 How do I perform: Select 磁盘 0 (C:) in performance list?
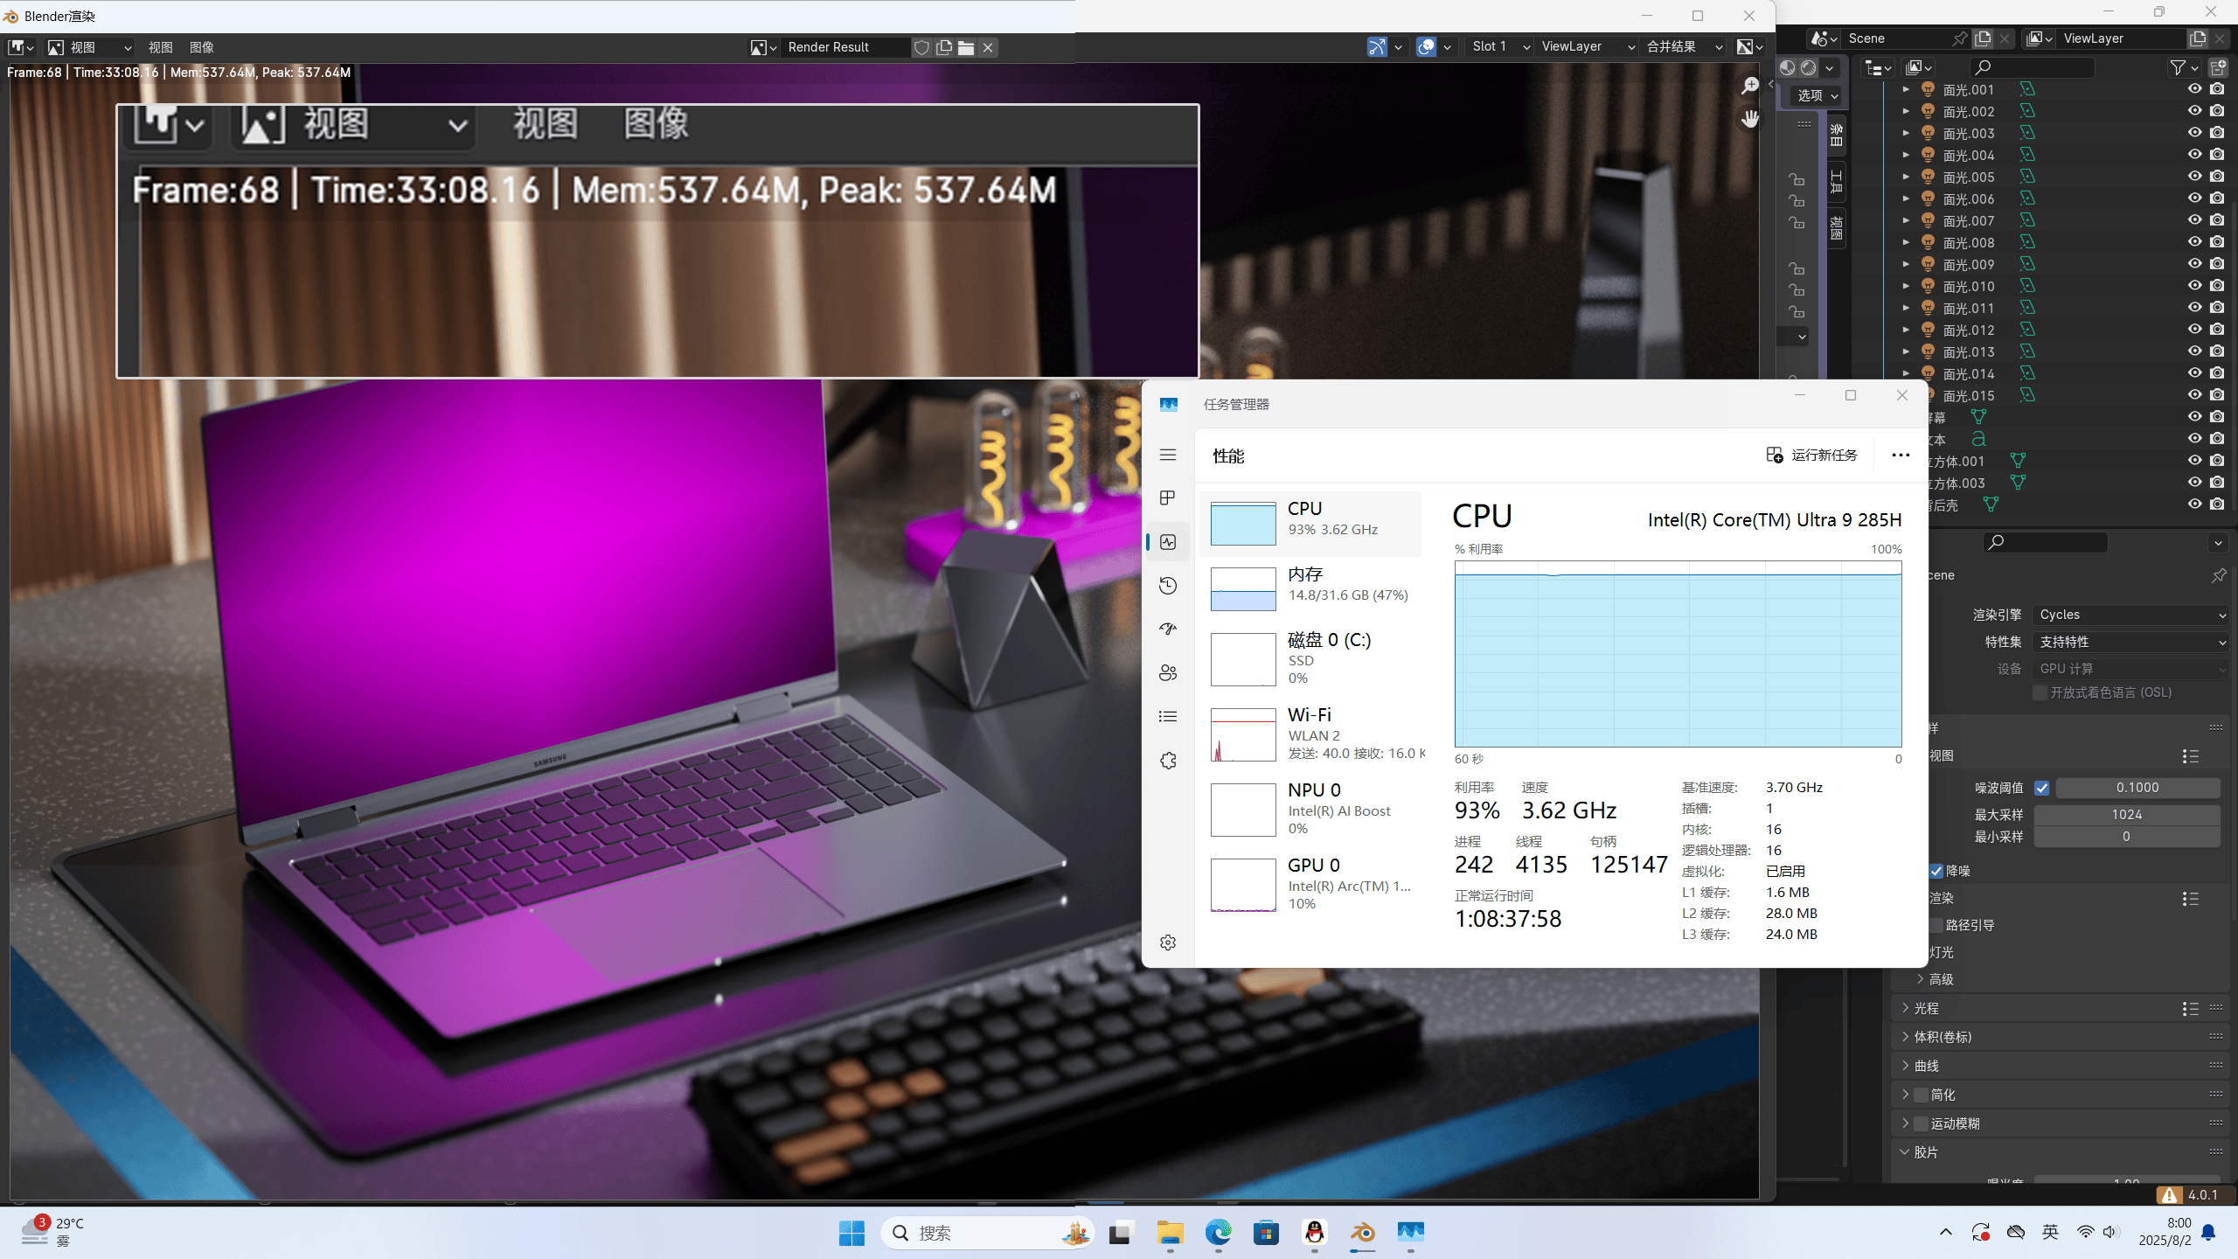(1311, 657)
